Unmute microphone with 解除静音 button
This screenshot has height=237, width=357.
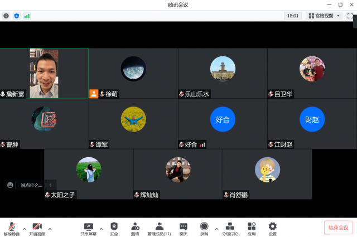click(x=11, y=228)
